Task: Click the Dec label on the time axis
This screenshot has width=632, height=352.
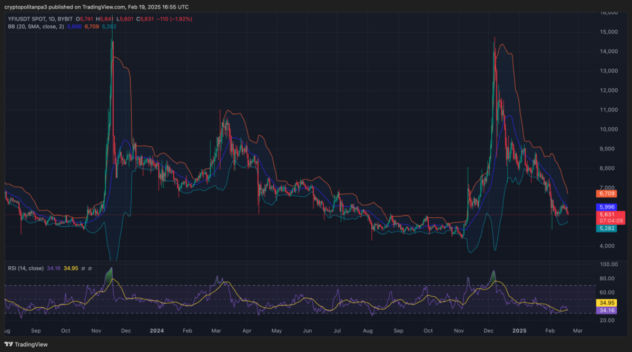Action: click(488, 331)
